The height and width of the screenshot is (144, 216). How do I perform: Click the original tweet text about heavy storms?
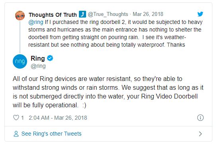pos(116,34)
